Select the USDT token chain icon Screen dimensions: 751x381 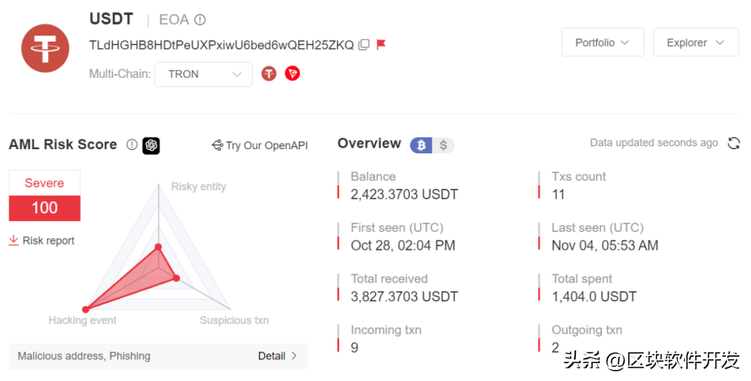tap(269, 74)
